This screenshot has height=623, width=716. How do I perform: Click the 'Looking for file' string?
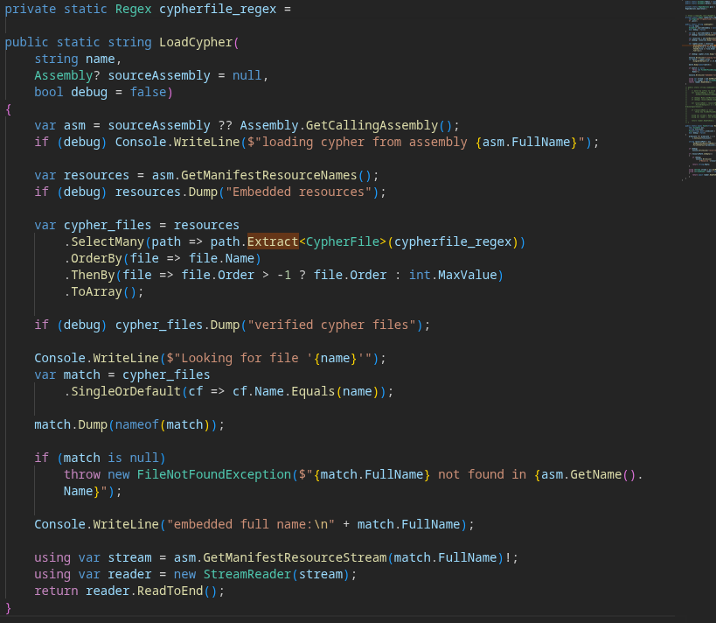(x=240, y=358)
